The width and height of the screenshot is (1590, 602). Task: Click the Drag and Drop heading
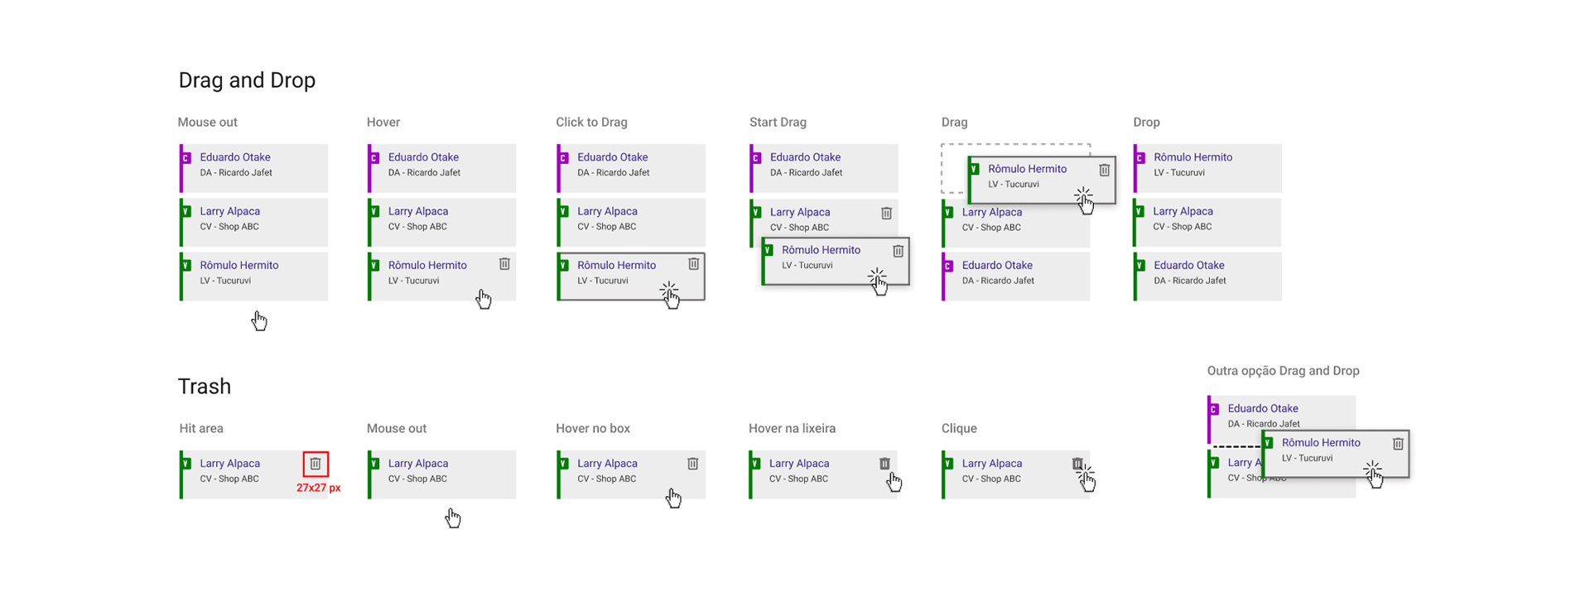[247, 80]
